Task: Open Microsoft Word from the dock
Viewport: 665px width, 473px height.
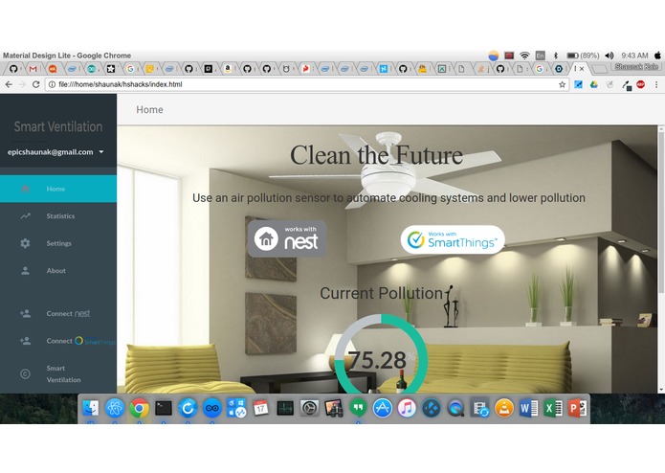Action: pyautogui.click(x=528, y=409)
